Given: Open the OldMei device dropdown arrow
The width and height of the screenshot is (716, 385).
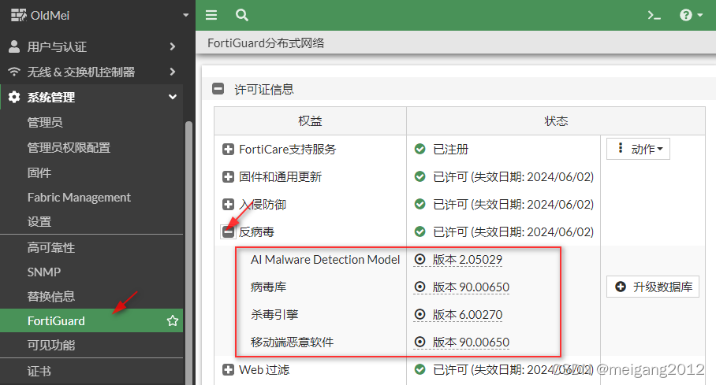Looking at the screenshot, I should pyautogui.click(x=185, y=15).
